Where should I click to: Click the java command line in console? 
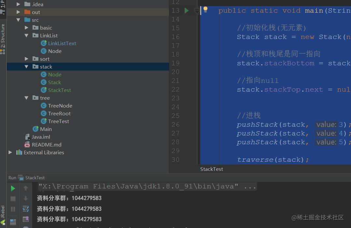147,186
